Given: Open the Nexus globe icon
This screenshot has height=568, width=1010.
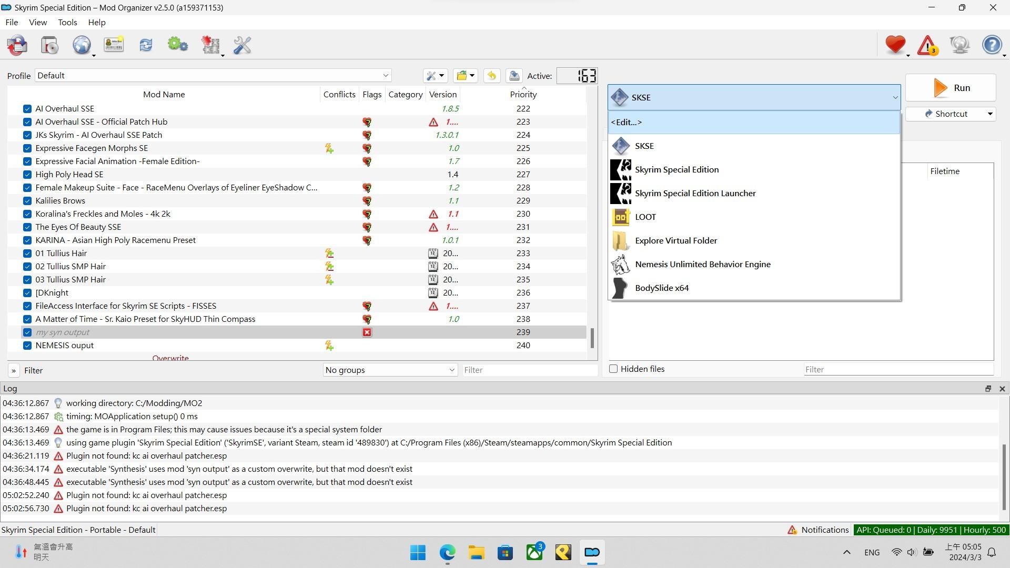Looking at the screenshot, I should click(x=82, y=45).
